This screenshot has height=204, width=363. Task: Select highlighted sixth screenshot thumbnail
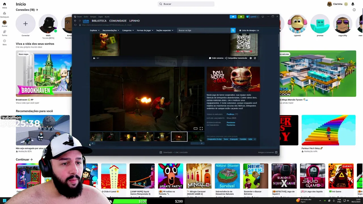coord(179,137)
